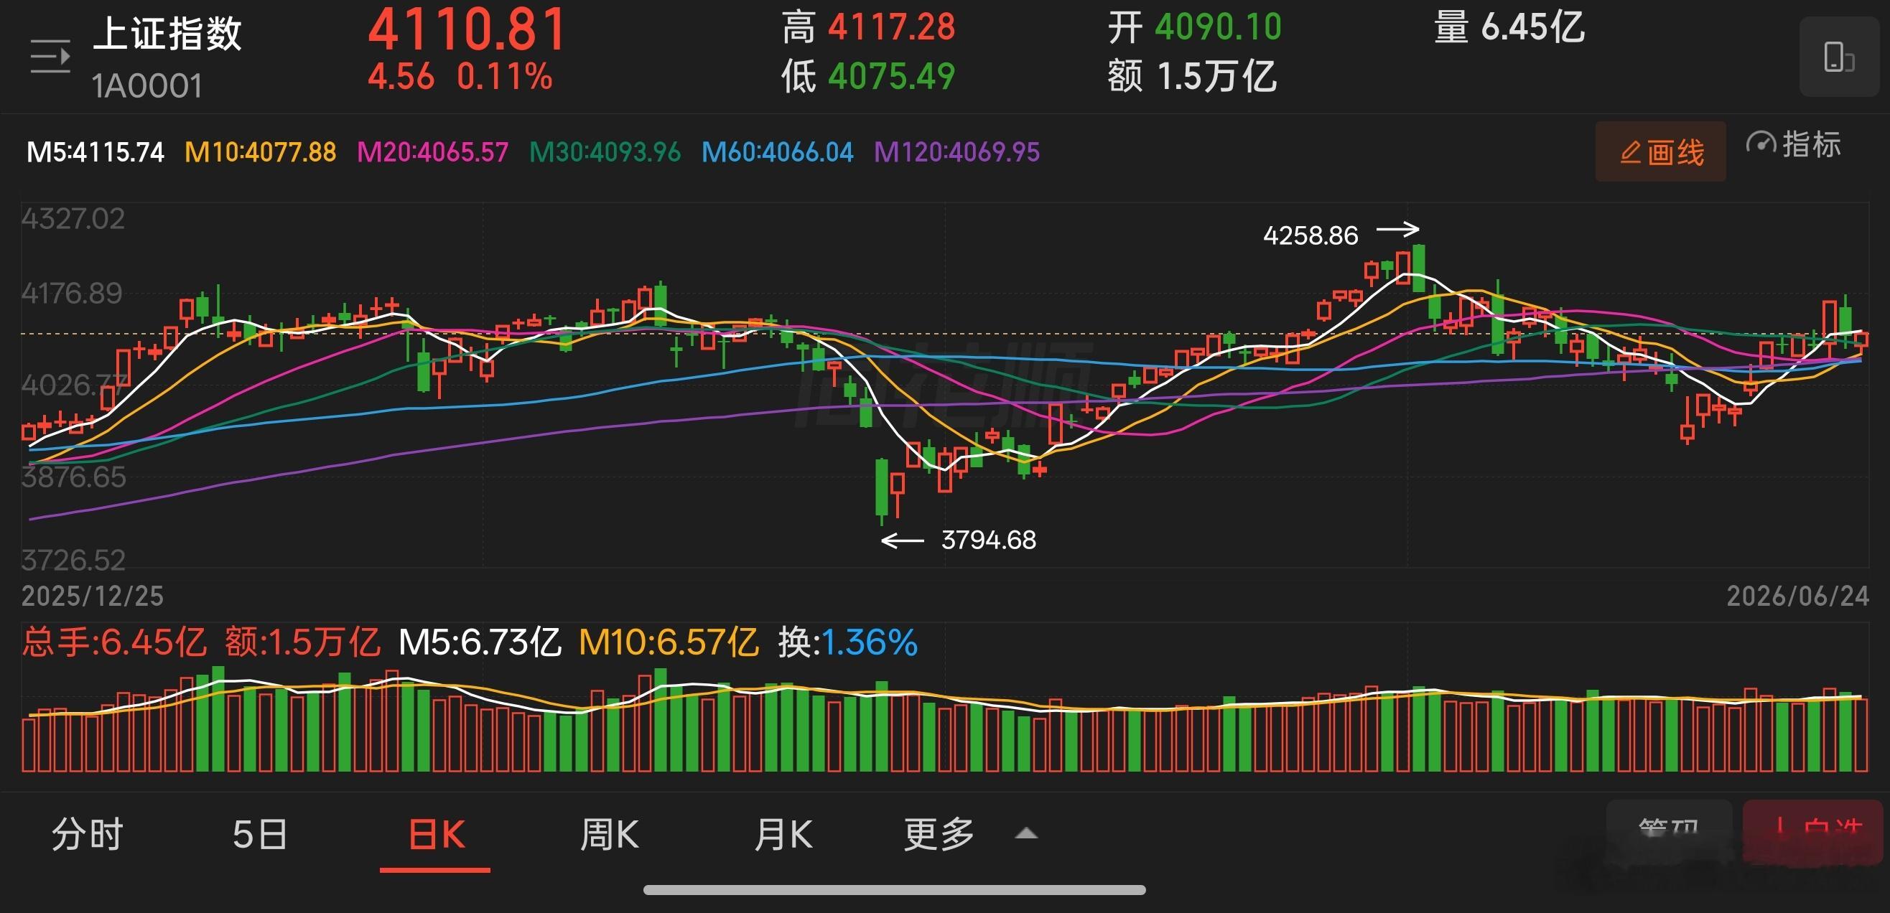
Task: Click the M20:4065.57 moving average label
Action: click(x=433, y=153)
